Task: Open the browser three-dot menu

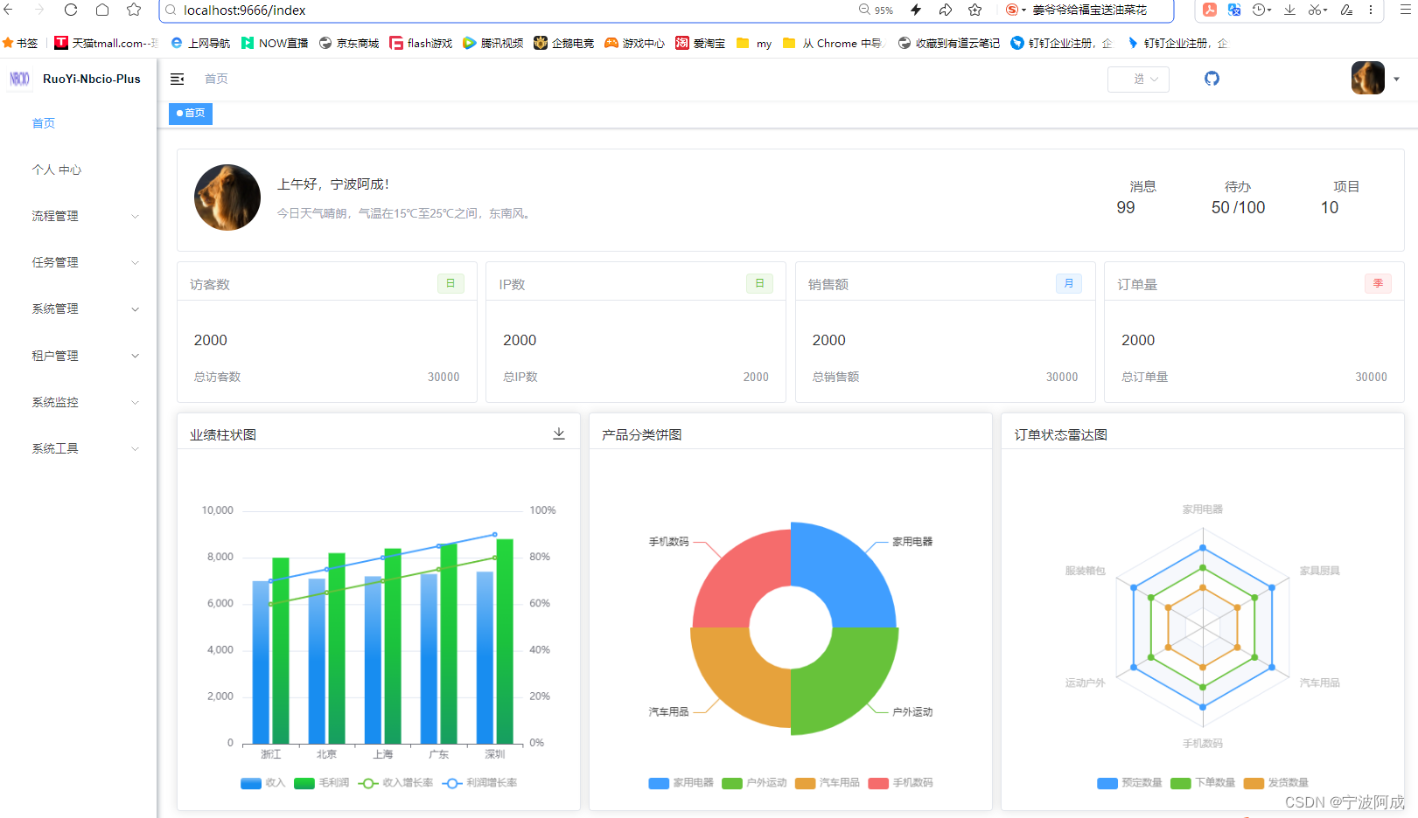Action: tap(1371, 10)
